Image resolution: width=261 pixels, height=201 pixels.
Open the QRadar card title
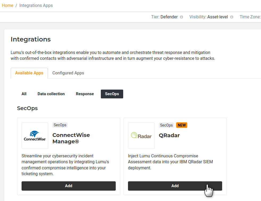tap(169, 135)
